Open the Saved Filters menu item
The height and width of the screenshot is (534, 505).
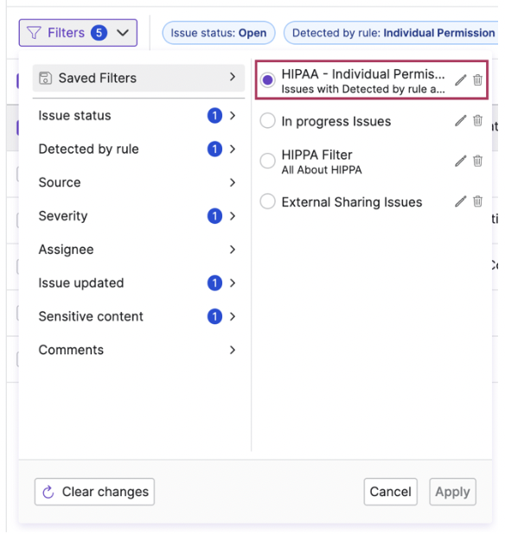(x=138, y=78)
